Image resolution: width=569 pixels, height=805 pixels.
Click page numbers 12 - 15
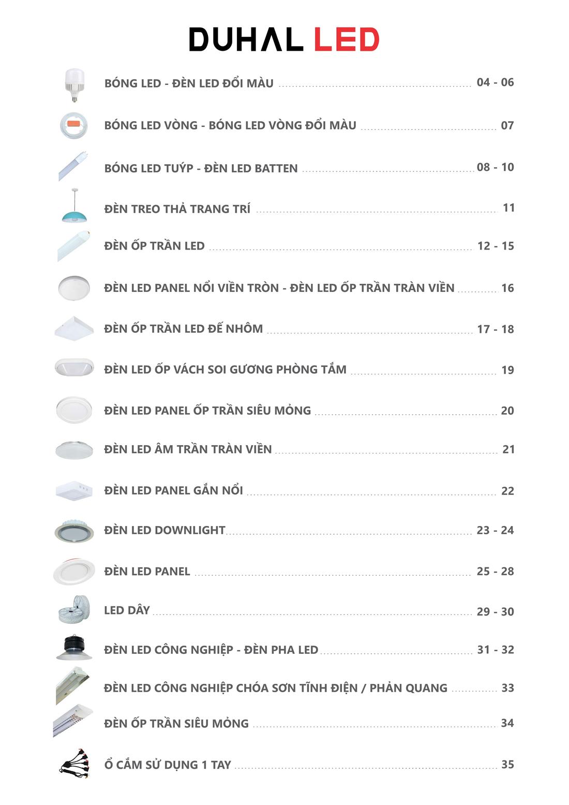tap(496, 246)
